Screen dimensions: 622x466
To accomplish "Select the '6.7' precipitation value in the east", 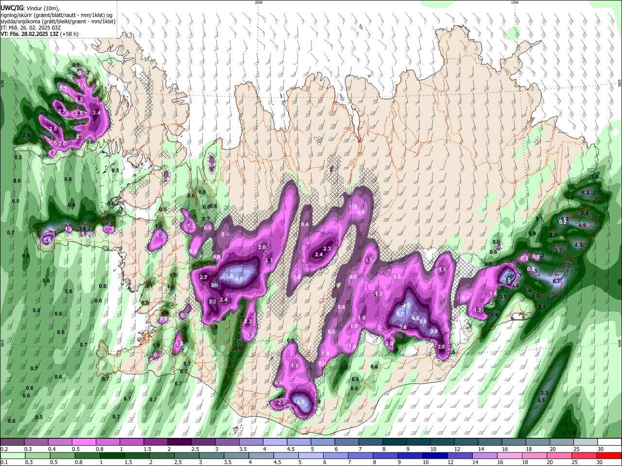I will pyautogui.click(x=557, y=281).
